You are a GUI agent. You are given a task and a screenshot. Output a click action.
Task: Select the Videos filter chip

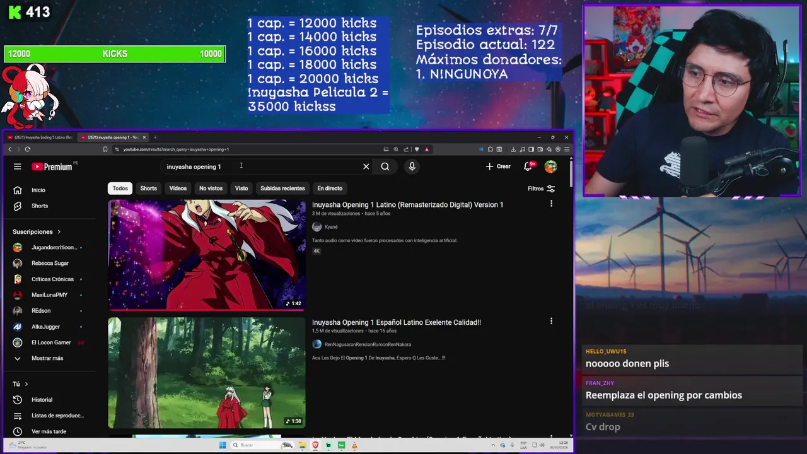(178, 189)
